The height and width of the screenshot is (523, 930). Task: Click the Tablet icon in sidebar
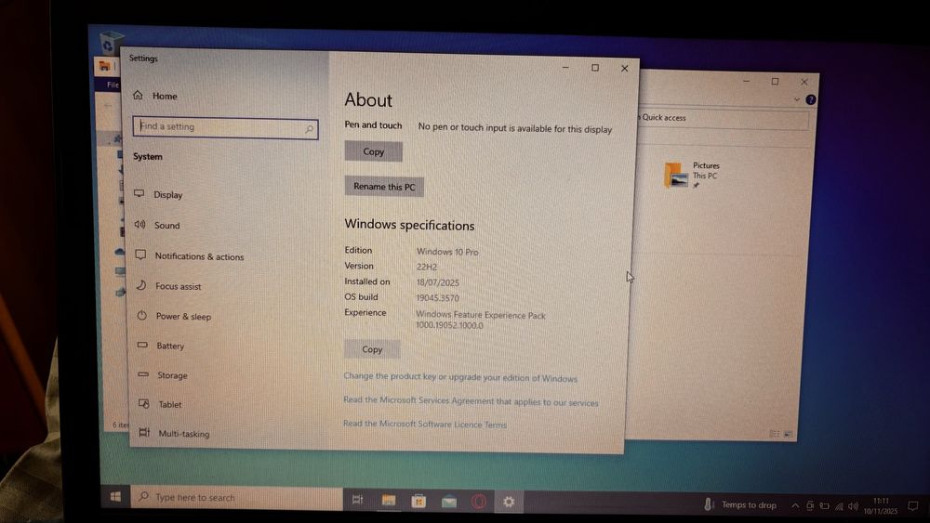pos(143,403)
